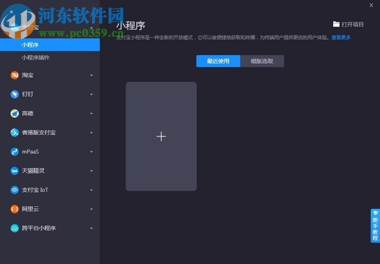Click the graduation cap icon on tutorial tab
The width and height of the screenshot is (380, 264).
[376, 213]
